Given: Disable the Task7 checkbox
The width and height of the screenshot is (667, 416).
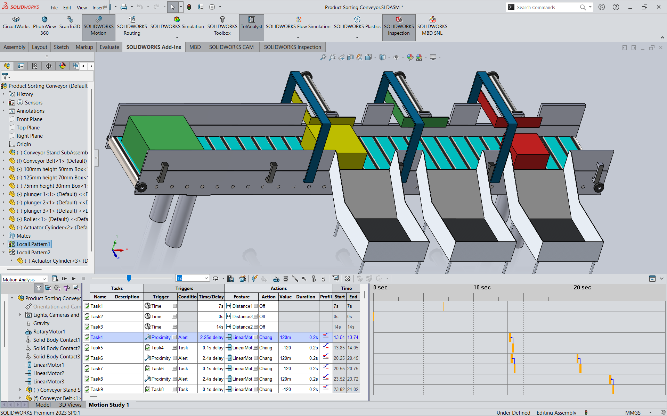Looking at the screenshot, I should point(87,368).
